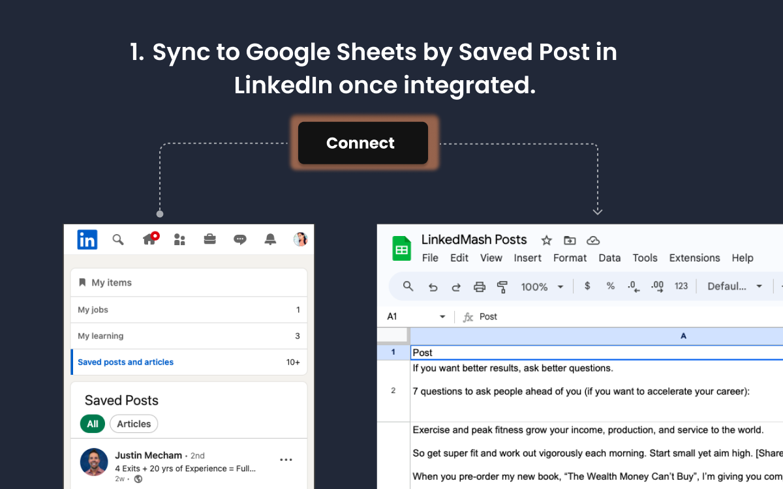
Task: Open My learning in LinkedIn
Action: tap(189, 336)
